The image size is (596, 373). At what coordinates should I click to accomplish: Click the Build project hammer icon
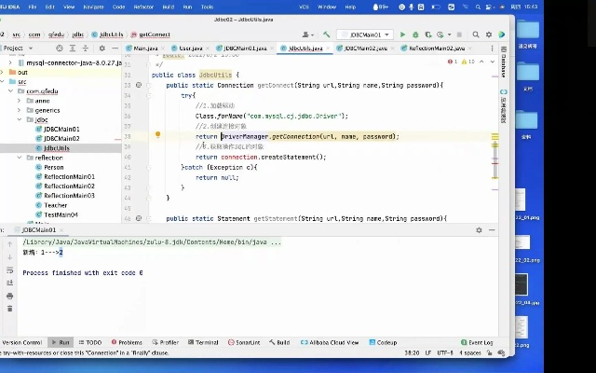pos(326,35)
